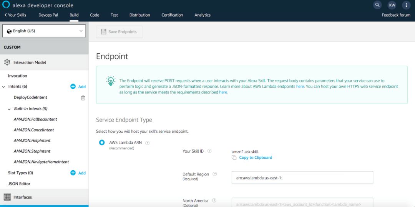Go back to Your Skills

point(15,15)
